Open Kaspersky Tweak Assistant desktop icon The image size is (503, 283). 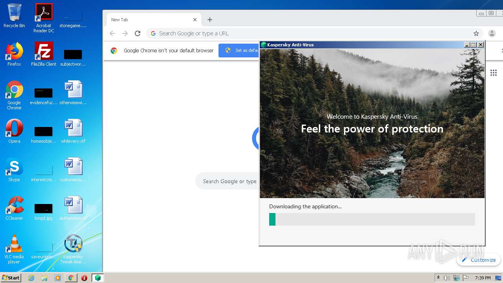pyautogui.click(x=73, y=249)
